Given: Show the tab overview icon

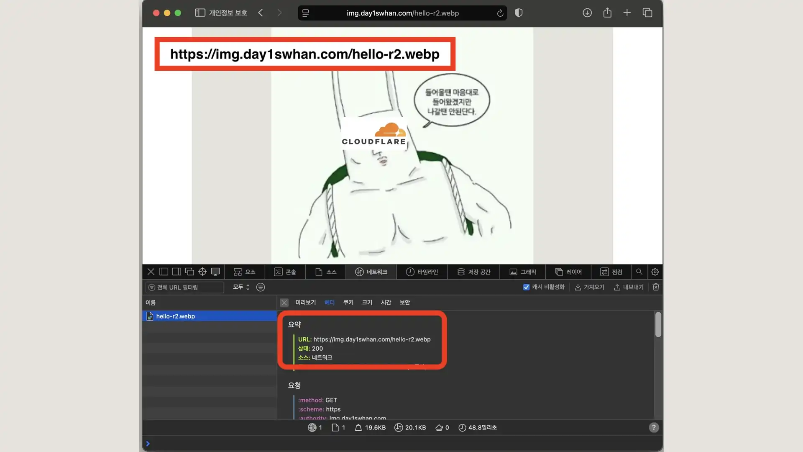Looking at the screenshot, I should click(x=647, y=13).
